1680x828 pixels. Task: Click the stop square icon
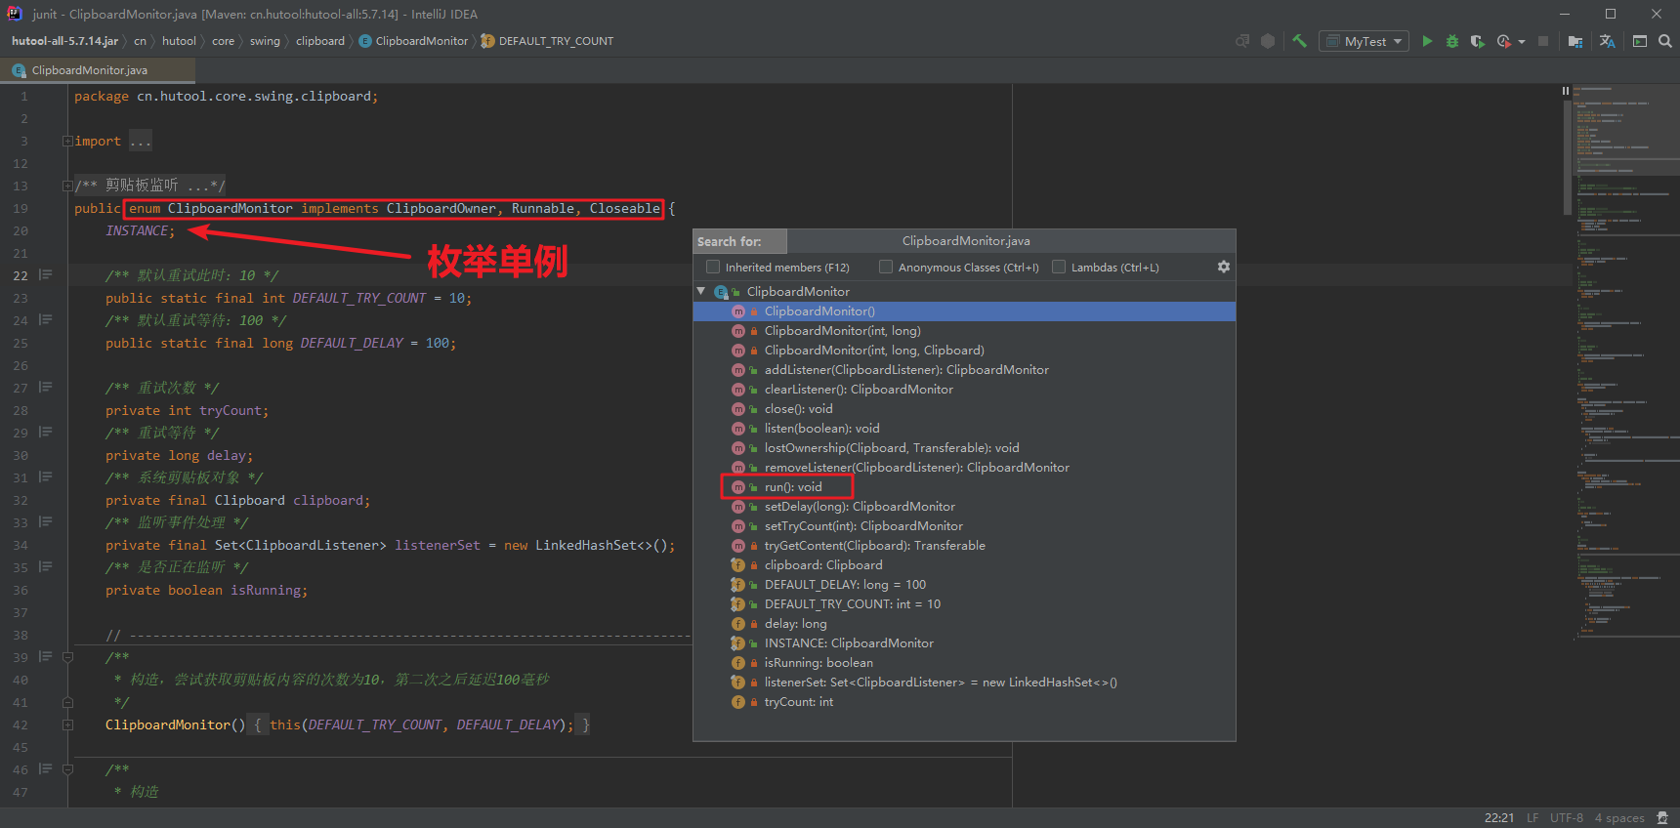1543,41
